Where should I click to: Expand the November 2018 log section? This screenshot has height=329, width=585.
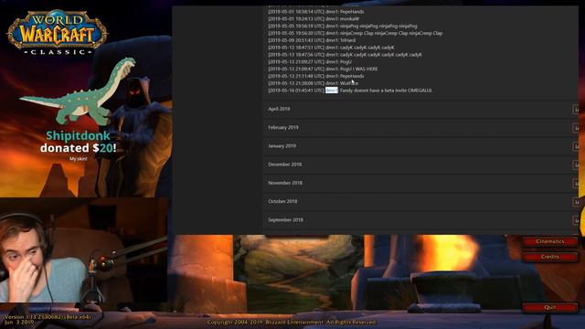click(420, 183)
